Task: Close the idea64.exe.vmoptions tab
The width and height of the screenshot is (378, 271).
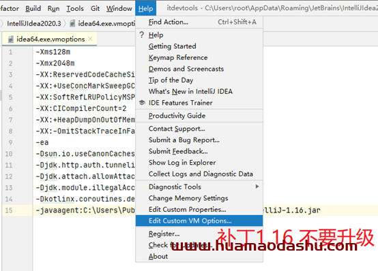Action: point(90,39)
